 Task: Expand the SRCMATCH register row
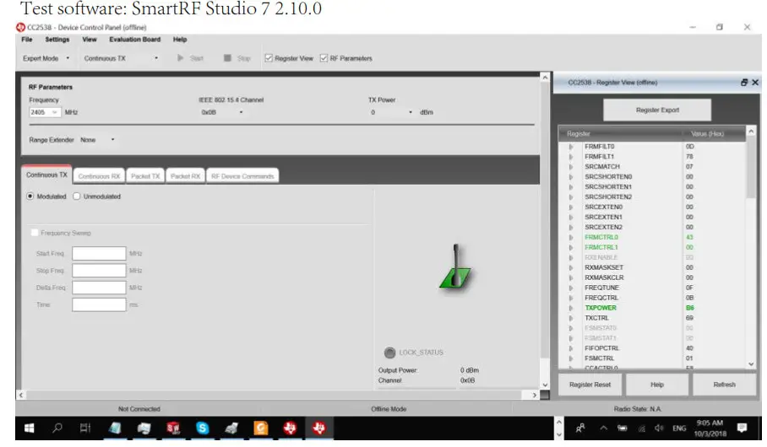571,167
